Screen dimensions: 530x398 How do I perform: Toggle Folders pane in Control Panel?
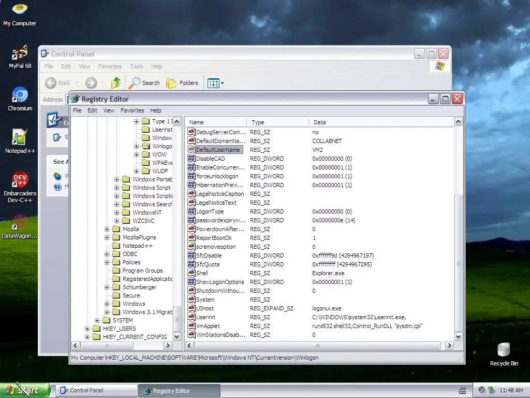coord(182,82)
